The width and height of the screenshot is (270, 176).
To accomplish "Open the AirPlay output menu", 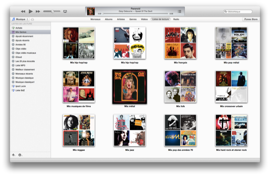I will click(65, 11).
